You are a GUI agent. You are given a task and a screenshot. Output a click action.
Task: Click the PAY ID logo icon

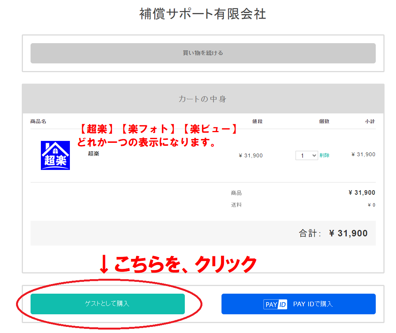pyautogui.click(x=275, y=304)
